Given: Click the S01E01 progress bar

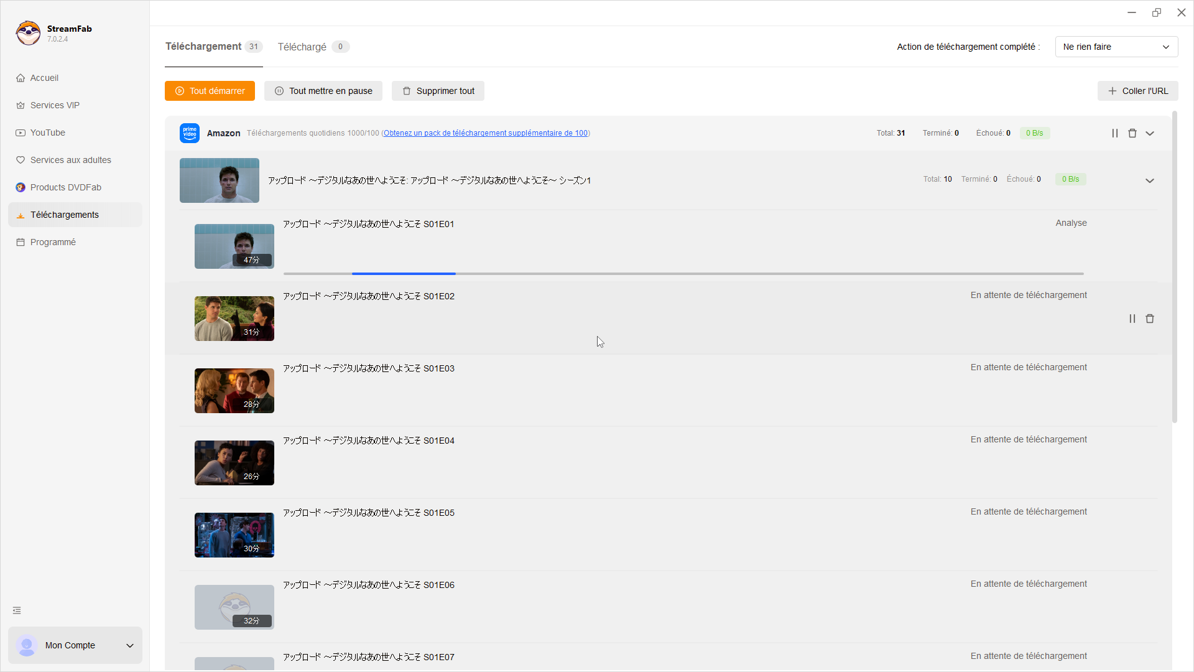Looking at the screenshot, I should click(x=683, y=274).
